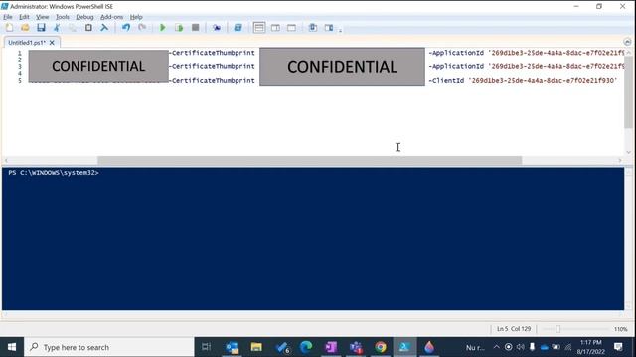Open Microsoft Edge from the taskbar

coord(306,347)
